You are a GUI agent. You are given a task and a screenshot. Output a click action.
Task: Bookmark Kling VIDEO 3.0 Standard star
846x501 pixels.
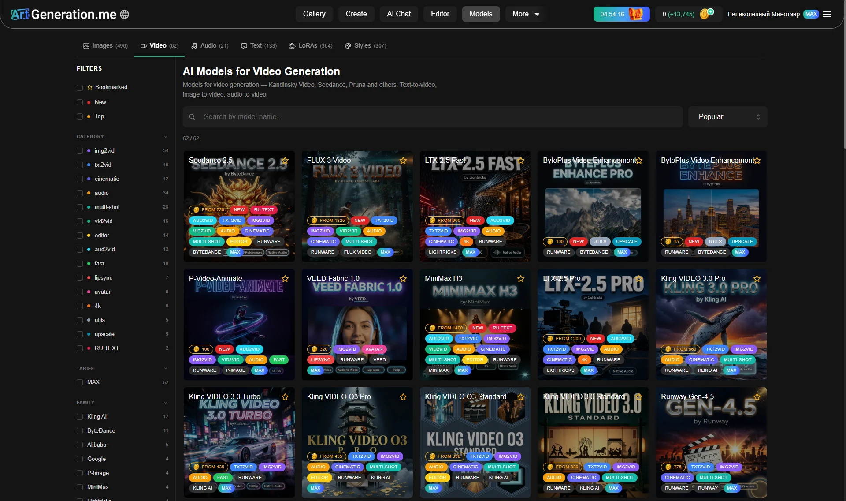[x=639, y=397]
